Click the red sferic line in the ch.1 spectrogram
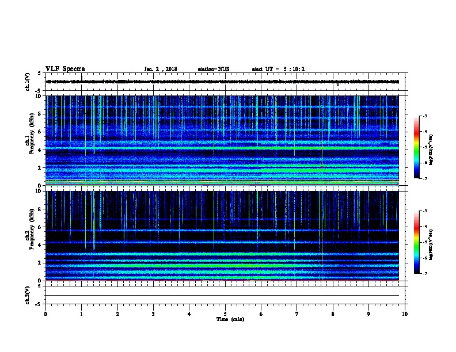 coord(322,154)
